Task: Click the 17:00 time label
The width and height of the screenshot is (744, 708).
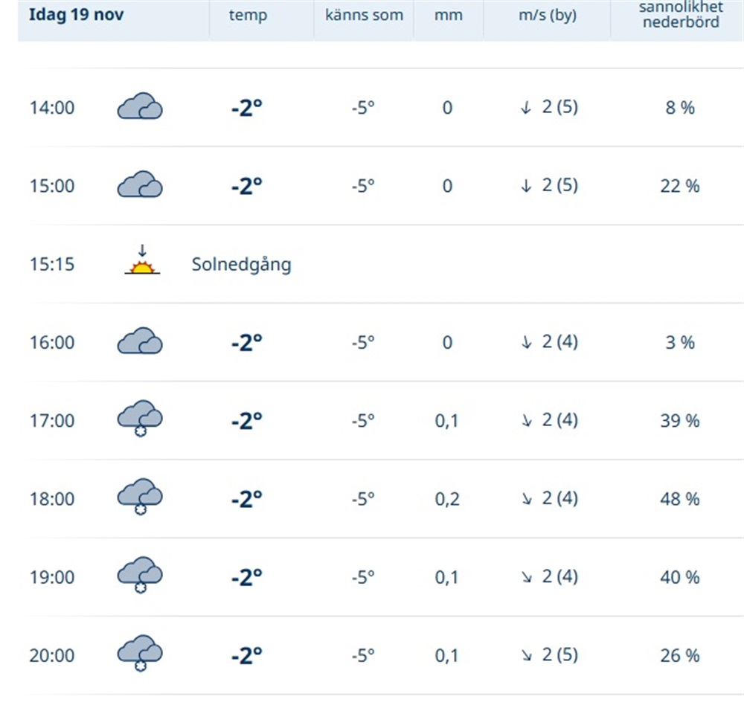Action: click(x=52, y=421)
